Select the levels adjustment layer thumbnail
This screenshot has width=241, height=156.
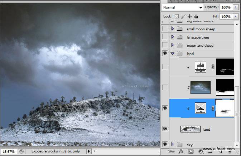(x=200, y=66)
